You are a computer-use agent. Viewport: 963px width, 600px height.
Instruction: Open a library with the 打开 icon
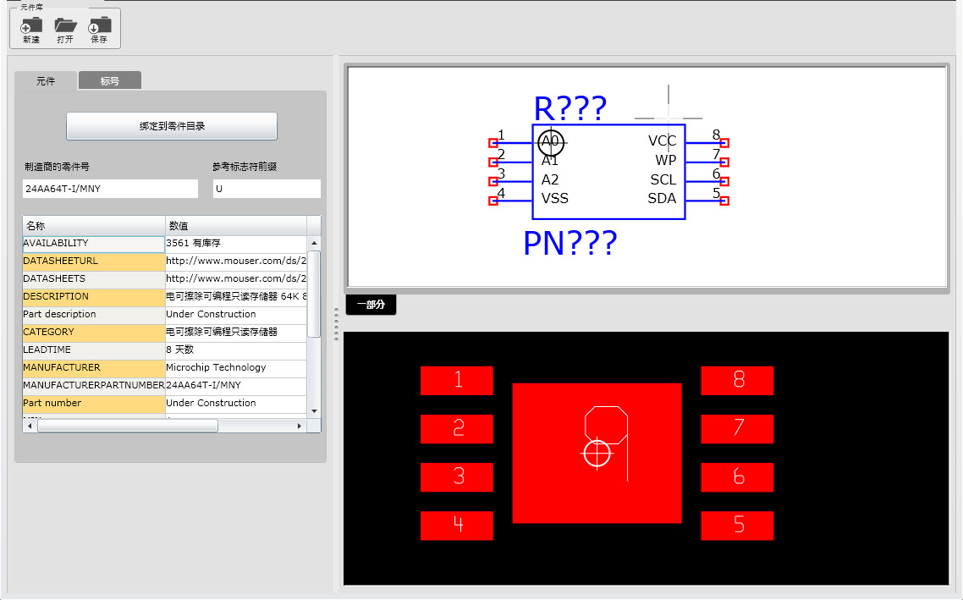pyautogui.click(x=65, y=30)
